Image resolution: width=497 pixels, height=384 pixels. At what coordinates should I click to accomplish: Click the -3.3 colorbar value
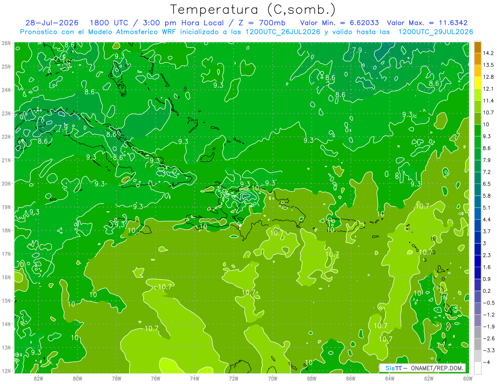click(488, 350)
